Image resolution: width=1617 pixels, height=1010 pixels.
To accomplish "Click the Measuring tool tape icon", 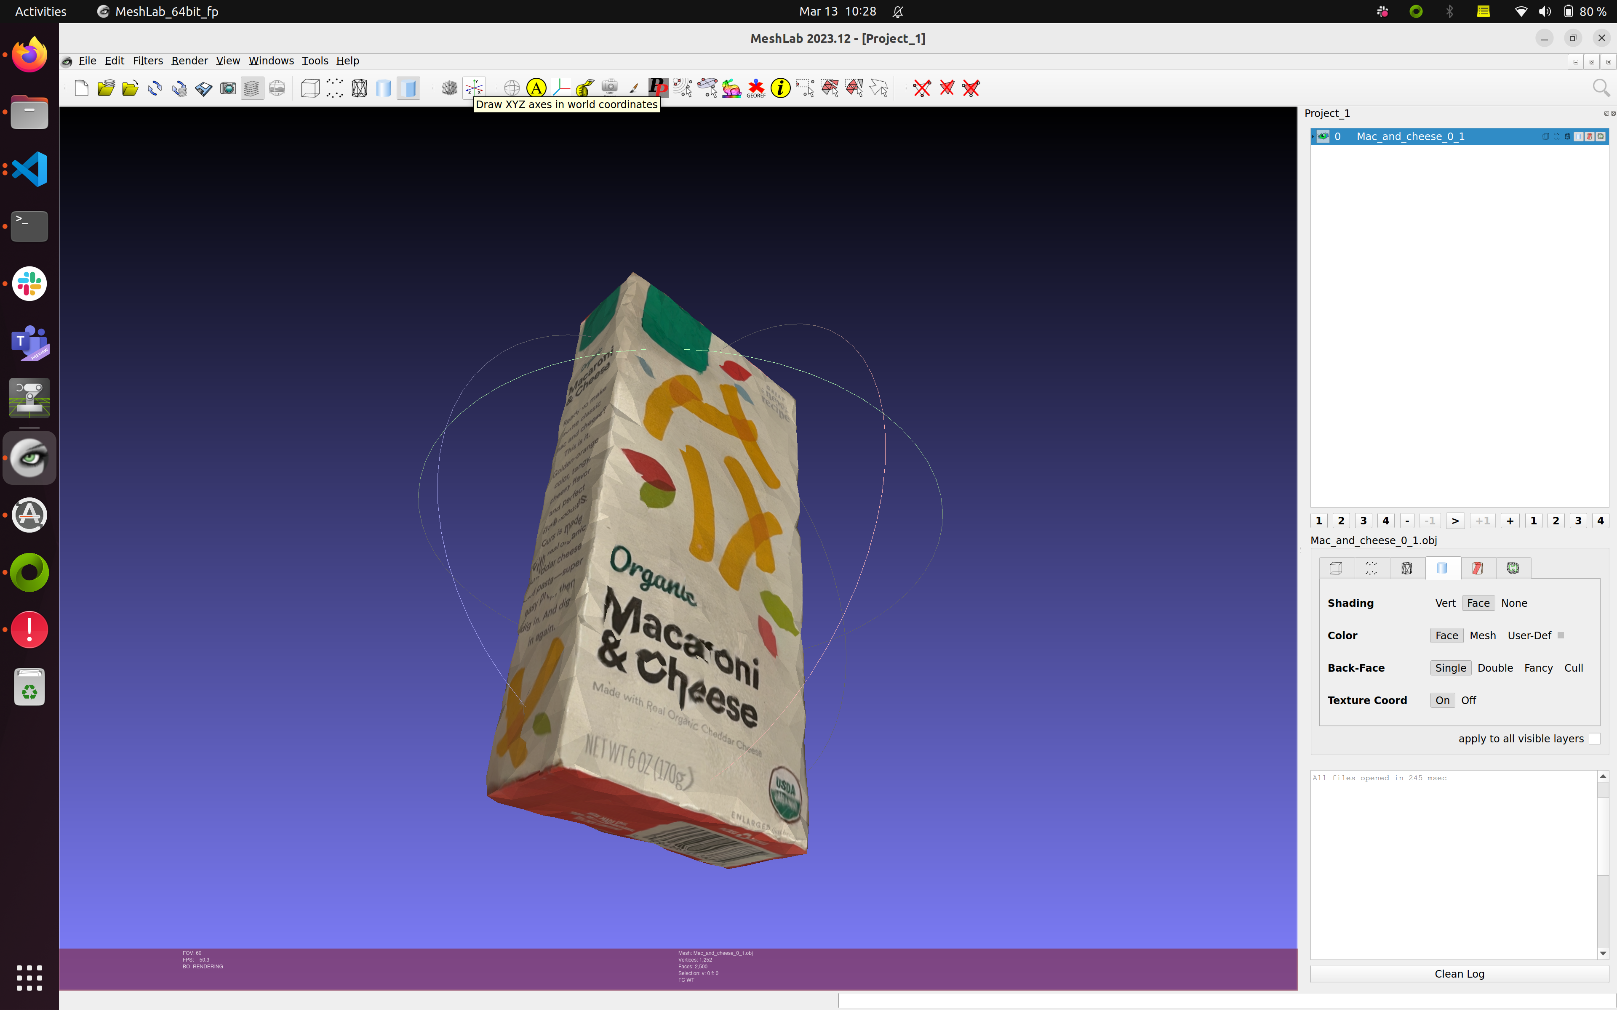I will coord(584,88).
